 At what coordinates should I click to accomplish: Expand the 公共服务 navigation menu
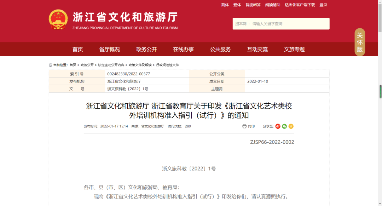click(x=220, y=50)
